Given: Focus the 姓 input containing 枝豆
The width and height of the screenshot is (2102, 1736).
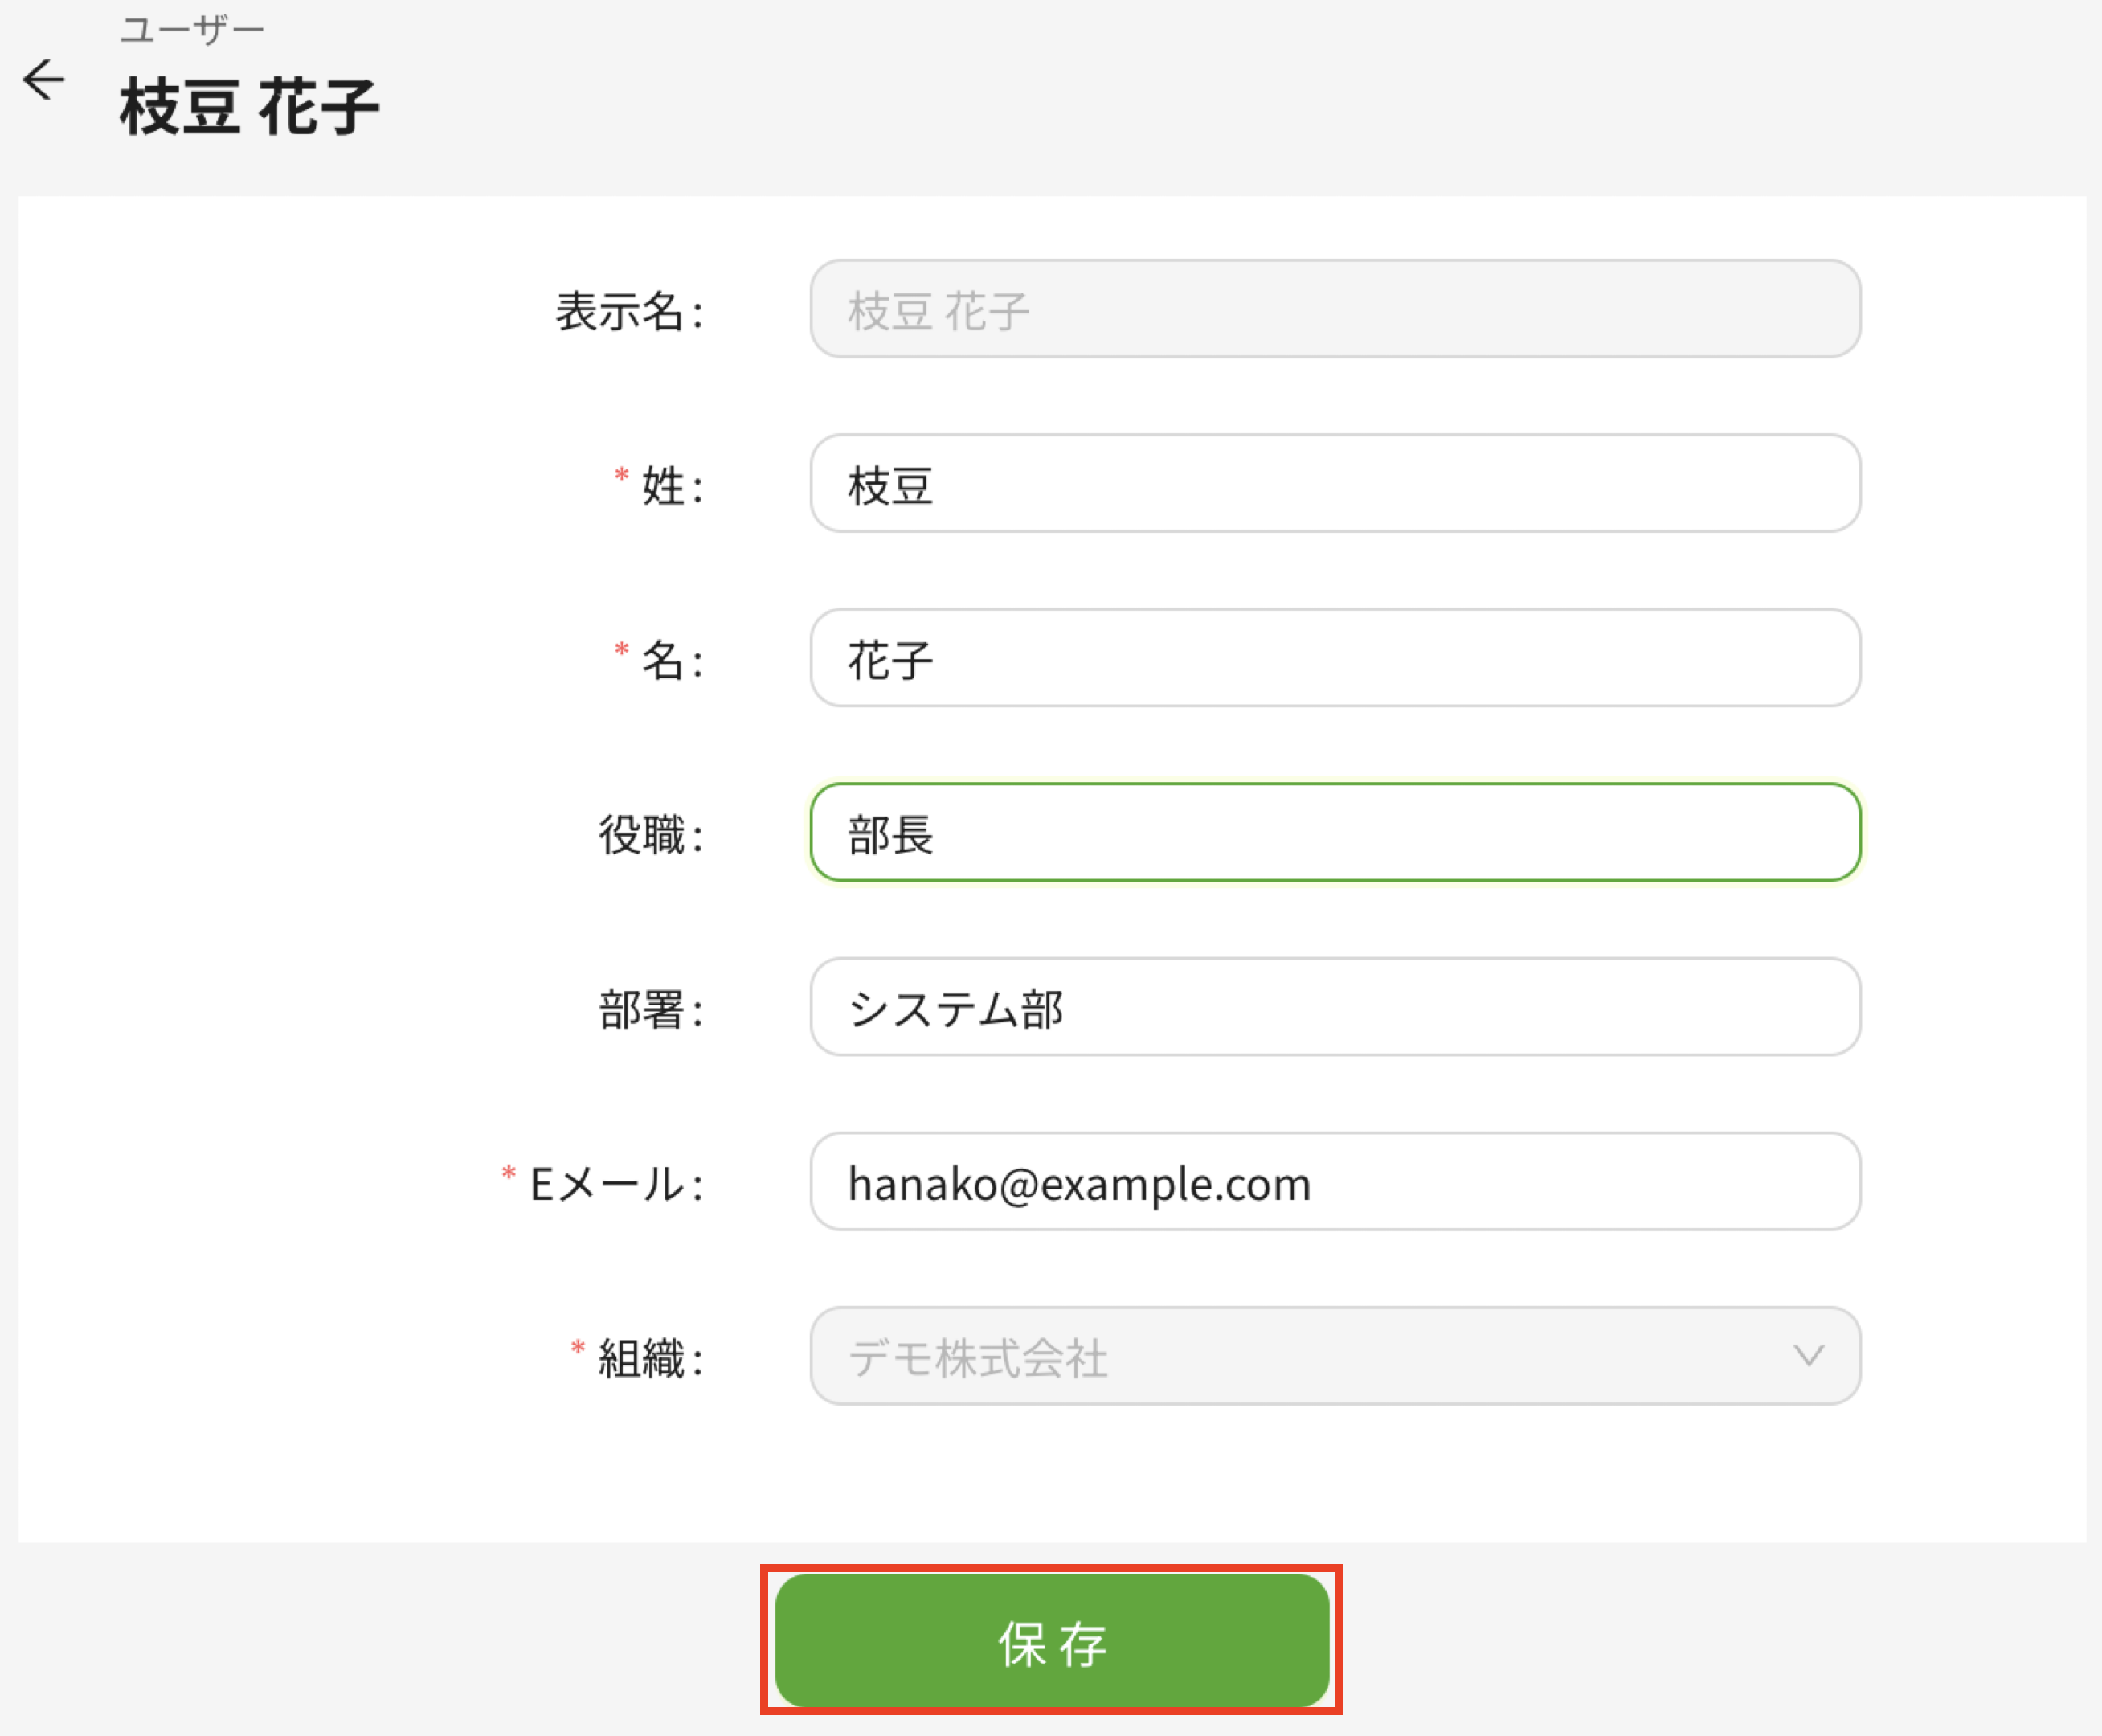Looking at the screenshot, I should [1335, 483].
